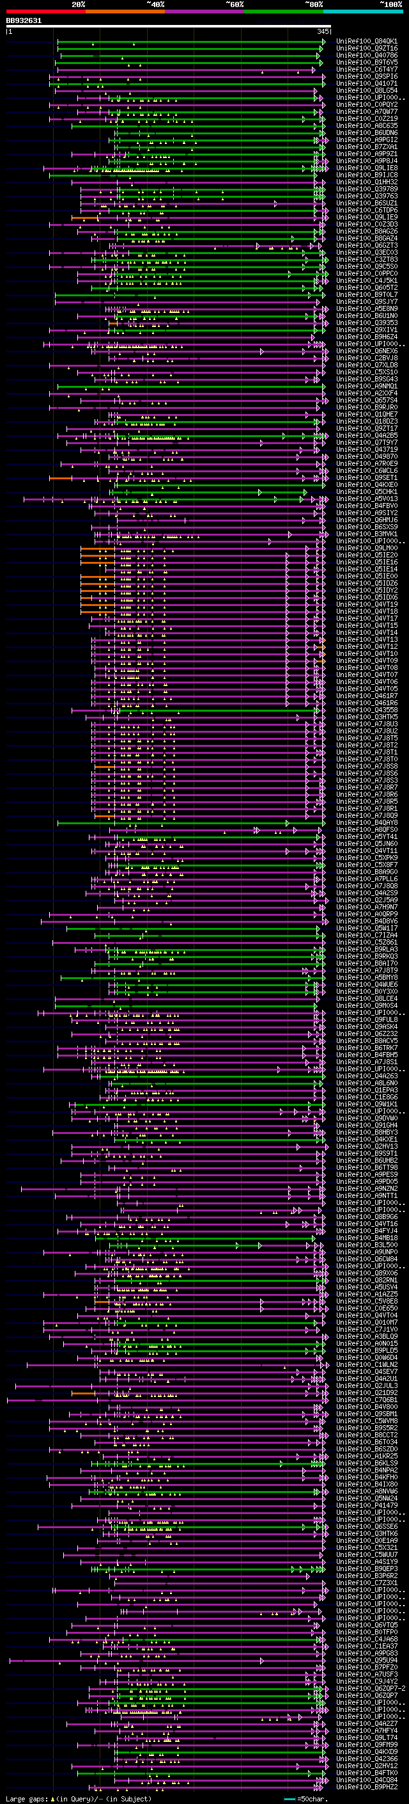Select hit label UniRef100_B9H6Z4

367,337
